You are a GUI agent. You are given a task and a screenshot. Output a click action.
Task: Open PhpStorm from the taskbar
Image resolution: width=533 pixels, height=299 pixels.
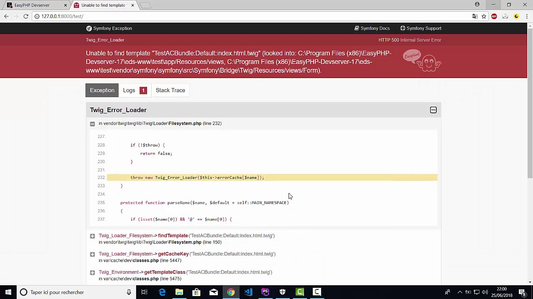[265, 292]
